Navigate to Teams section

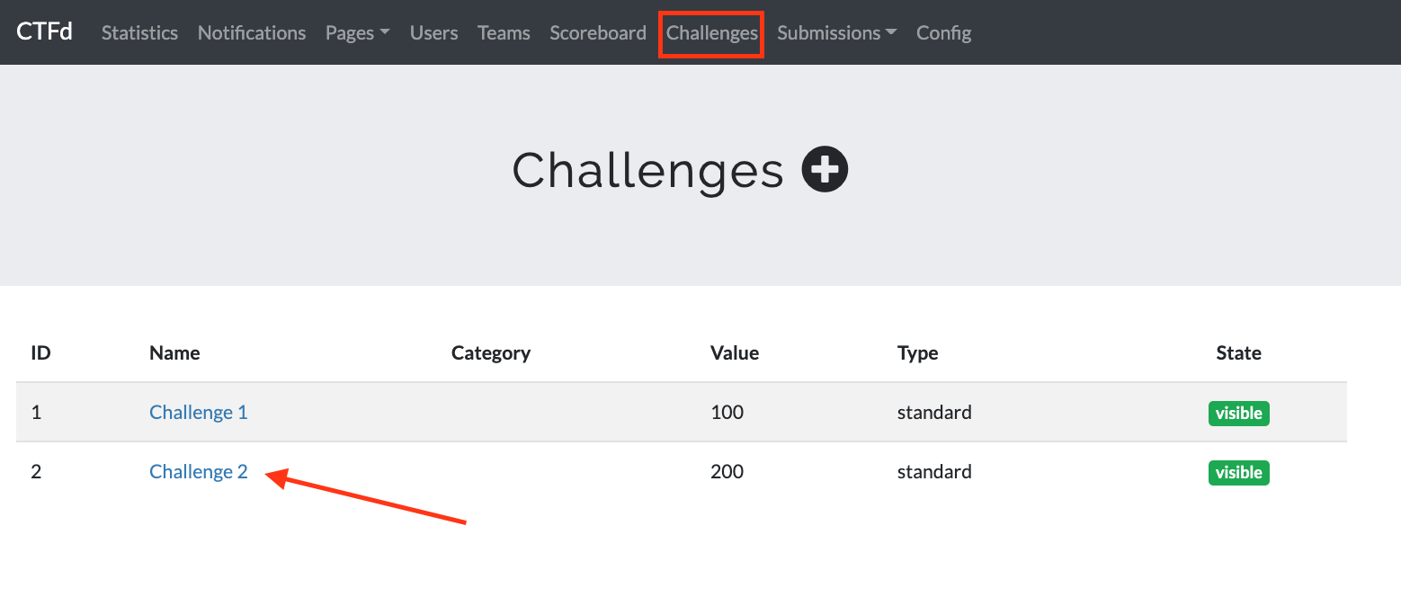click(x=504, y=33)
